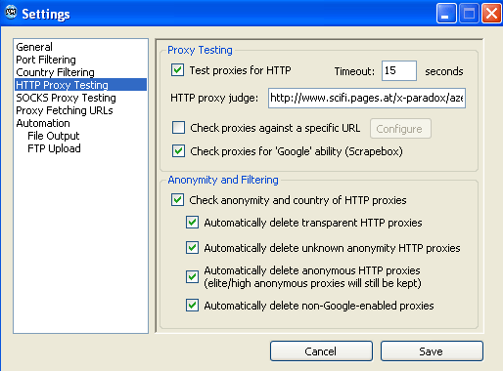Toggle delete non-Google-enabled proxies checkbox
This screenshot has width=503, height=371.
192,306
